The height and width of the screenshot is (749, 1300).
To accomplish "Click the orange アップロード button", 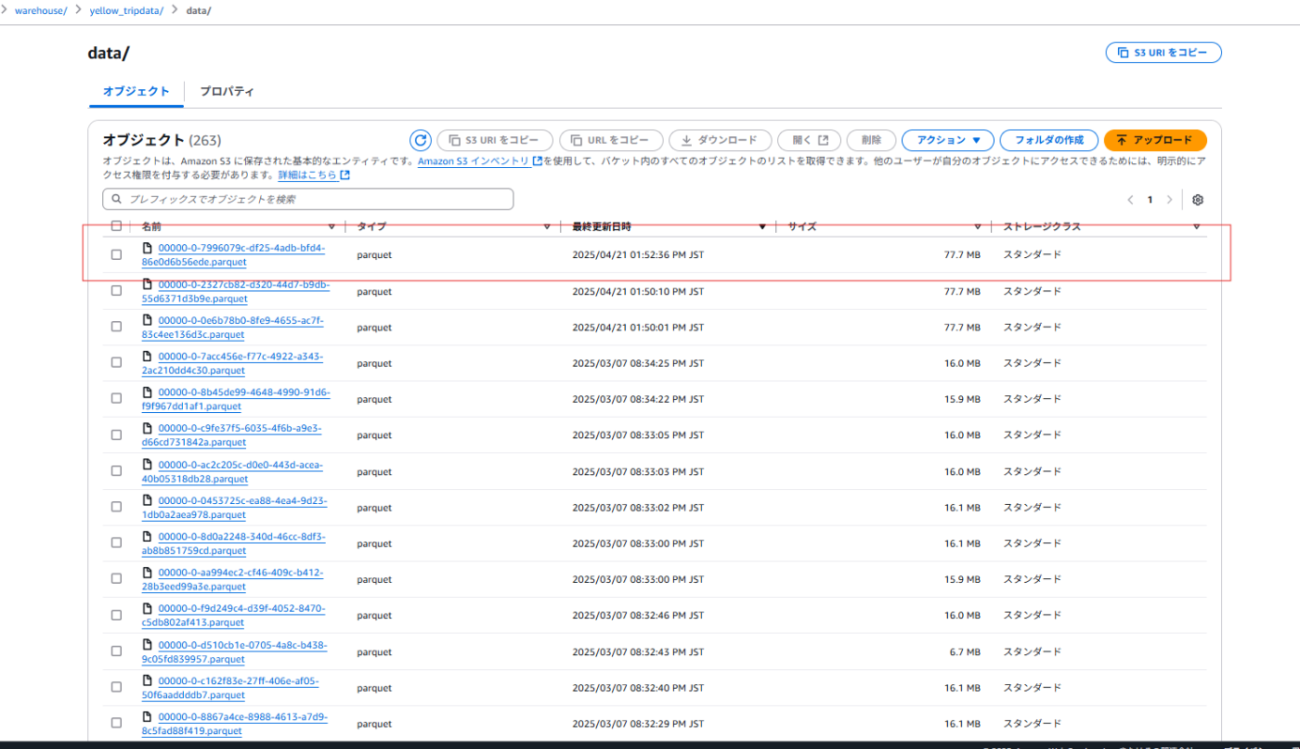I will point(1155,140).
